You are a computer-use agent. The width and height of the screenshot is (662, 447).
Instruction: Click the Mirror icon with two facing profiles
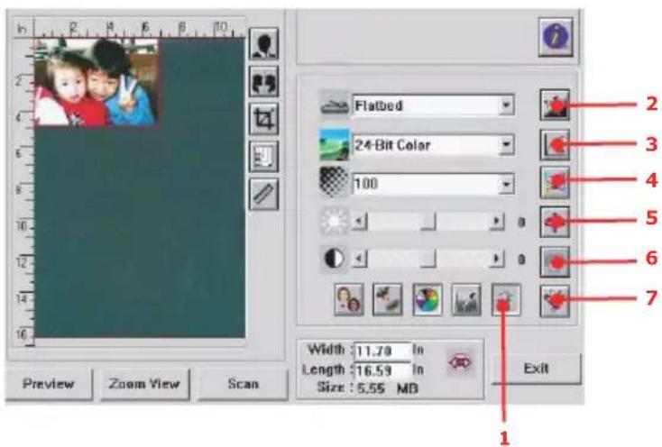(264, 81)
